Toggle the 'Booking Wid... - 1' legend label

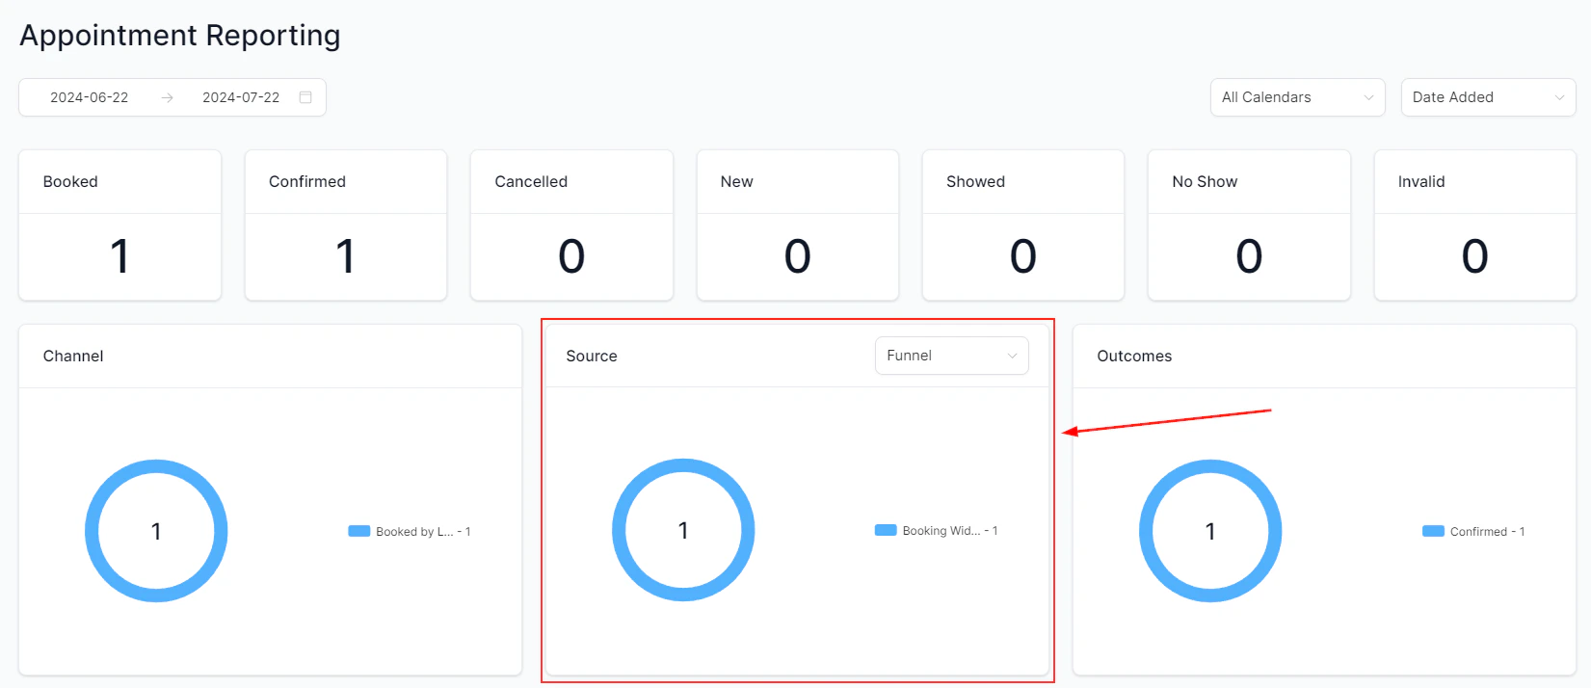(x=950, y=531)
